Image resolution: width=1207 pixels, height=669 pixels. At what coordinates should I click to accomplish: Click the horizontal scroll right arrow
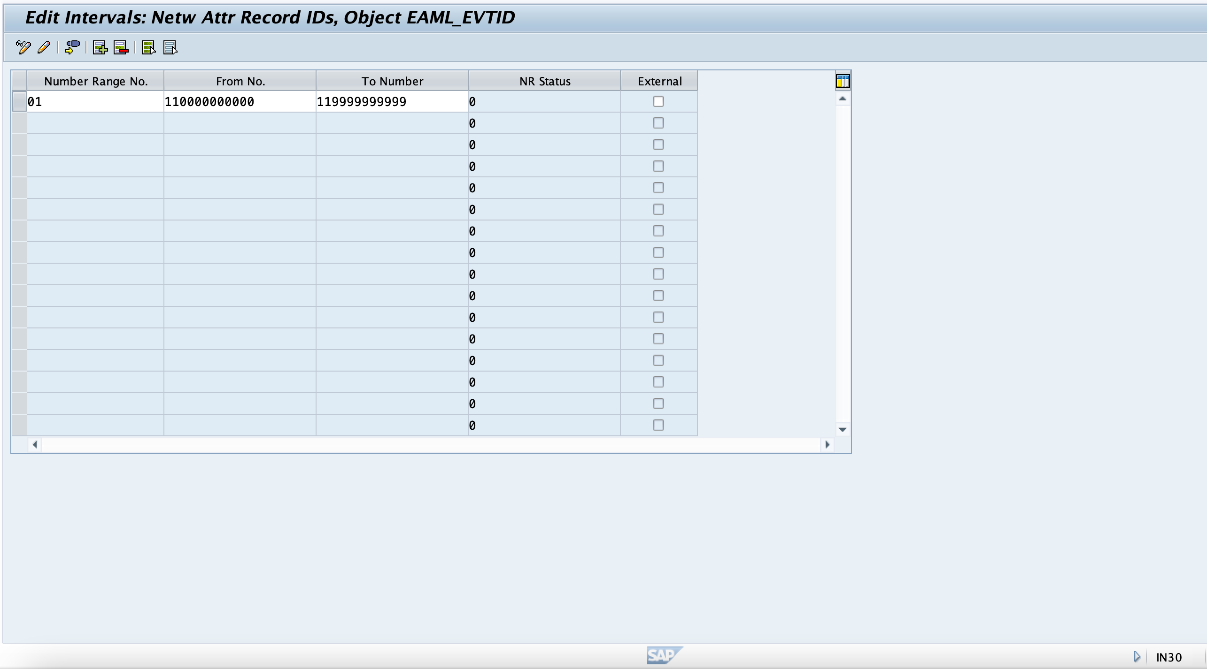[827, 444]
